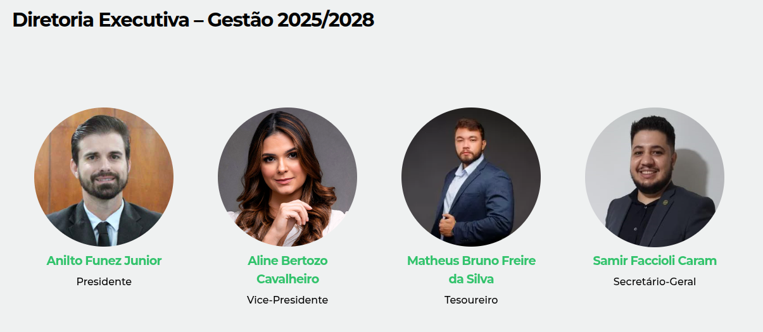Viewport: 763px width, 332px height.
Task: View the Tesoureiro's portrait image
Action: (471, 177)
